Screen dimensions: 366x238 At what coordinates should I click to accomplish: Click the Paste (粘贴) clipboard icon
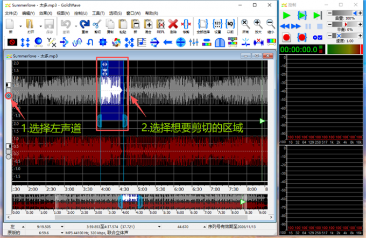[123, 24]
